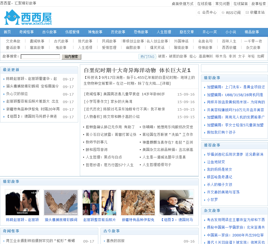The width and height of the screenshot is (268, 244).
Task: Click the 站内搜索 button
Action: click(71, 57)
